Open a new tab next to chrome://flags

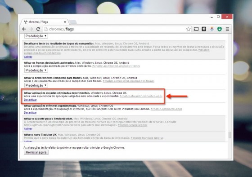pyautogui.click(x=73, y=22)
